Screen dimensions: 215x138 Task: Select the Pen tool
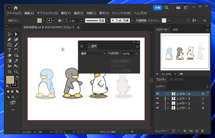point(9,40)
